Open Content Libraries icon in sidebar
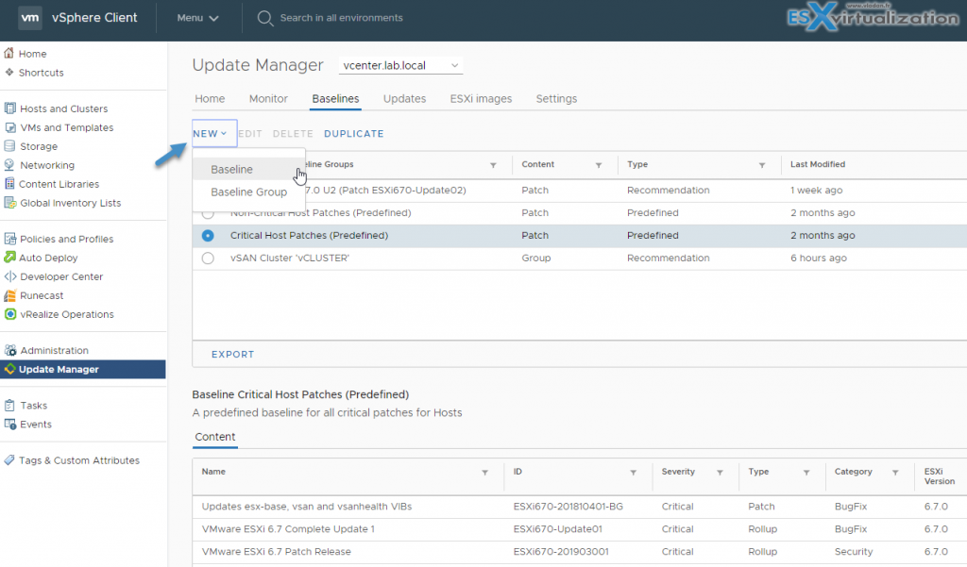The image size is (967, 567). click(x=10, y=184)
